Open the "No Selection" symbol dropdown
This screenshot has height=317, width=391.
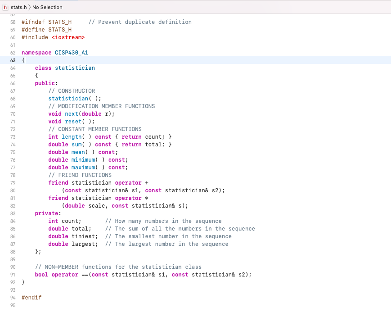pos(47,7)
